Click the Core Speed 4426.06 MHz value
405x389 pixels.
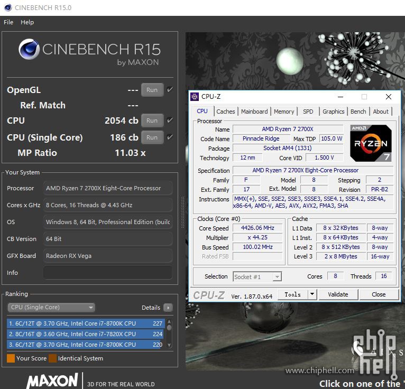coord(257,228)
